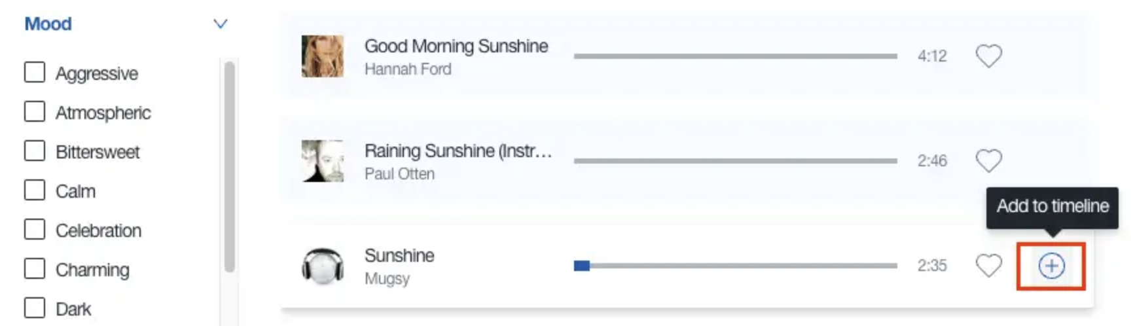Collapse the Mood filter chevron
Screen dimensions: 1135x326
pos(221,24)
